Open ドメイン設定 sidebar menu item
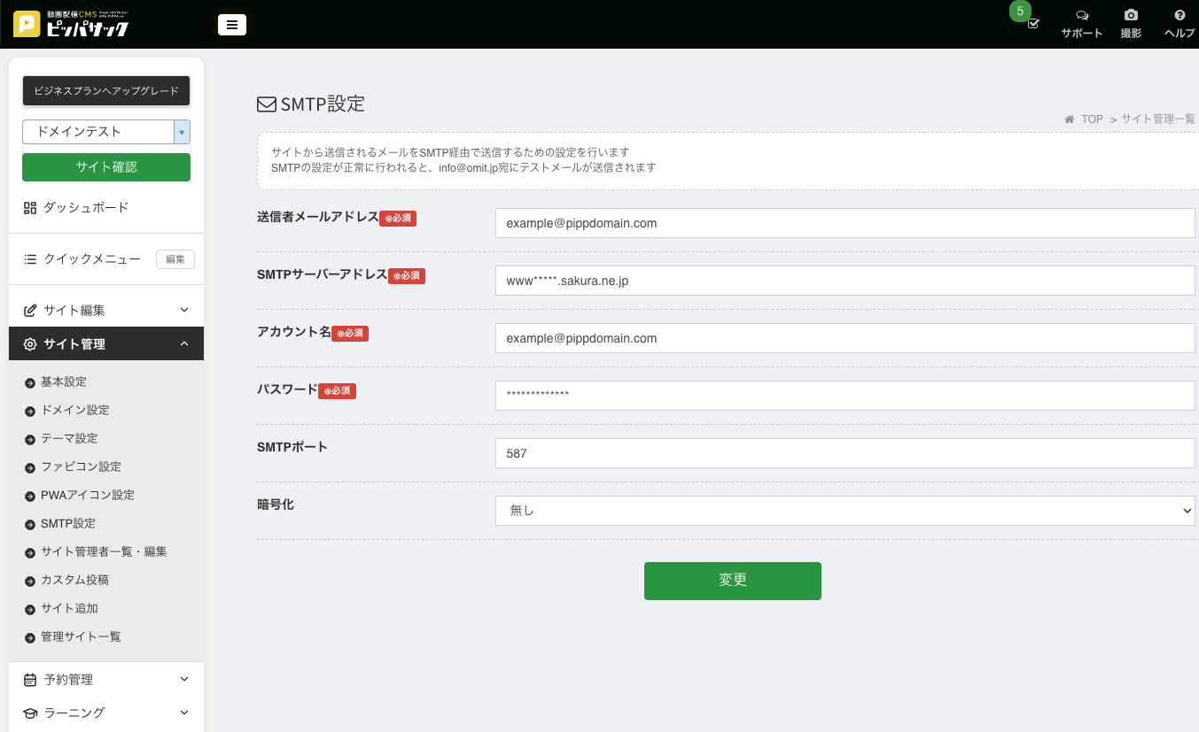1199x732 pixels. (x=74, y=410)
